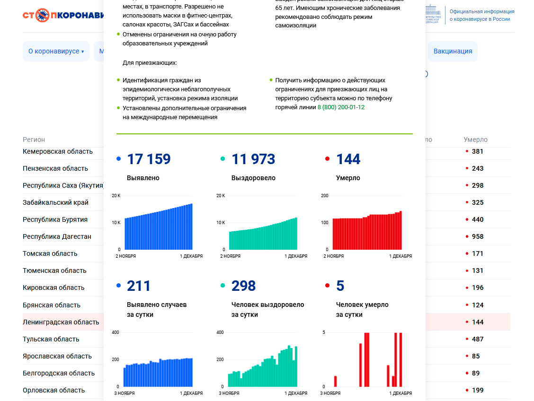Click the blue dot beside 17 159

pos(118,159)
